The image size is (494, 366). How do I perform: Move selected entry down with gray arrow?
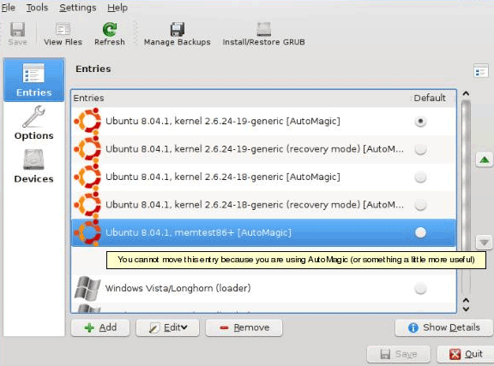tap(484, 243)
